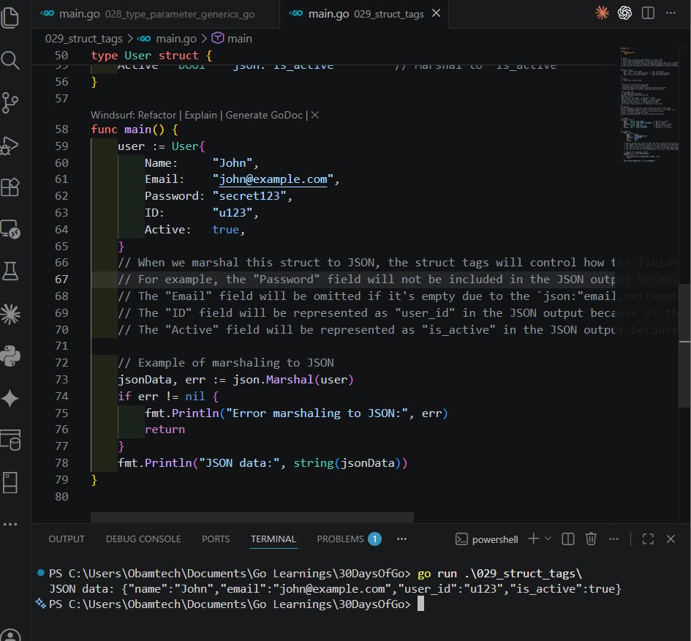Click line number 73 in gutter
The width and height of the screenshot is (691, 641).
[x=61, y=380]
